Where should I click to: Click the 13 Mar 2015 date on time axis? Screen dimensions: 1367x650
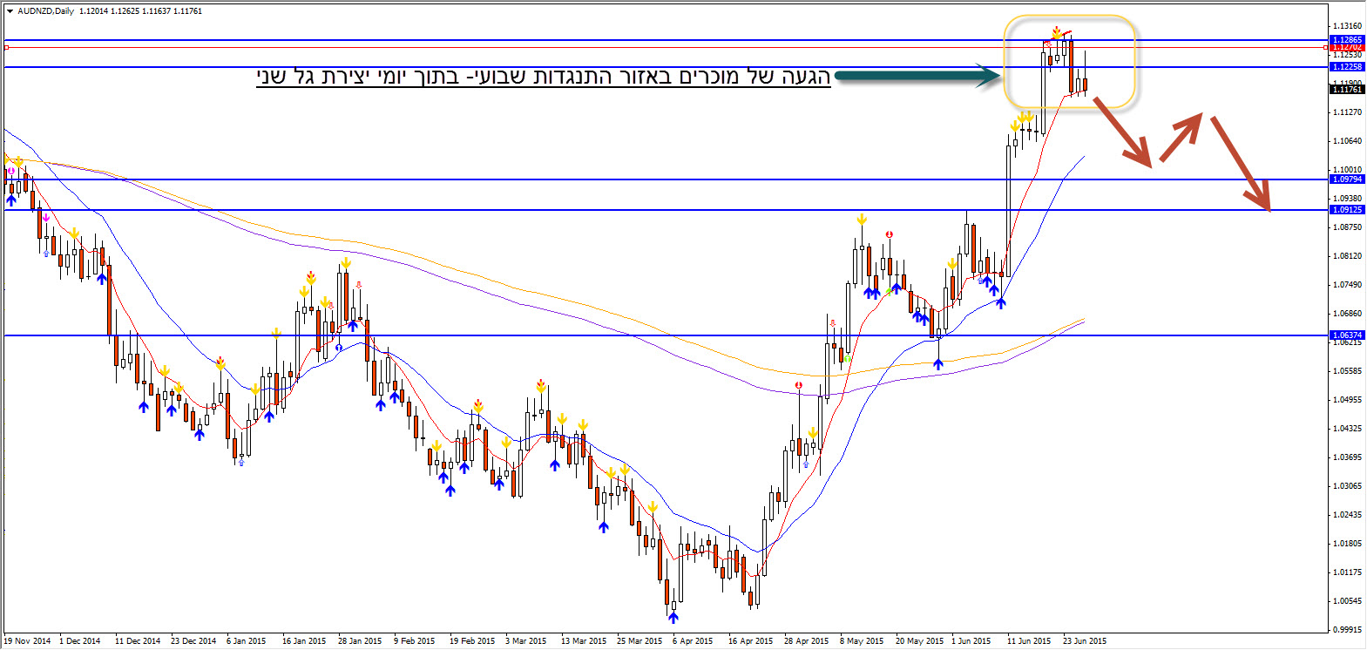[x=584, y=641]
